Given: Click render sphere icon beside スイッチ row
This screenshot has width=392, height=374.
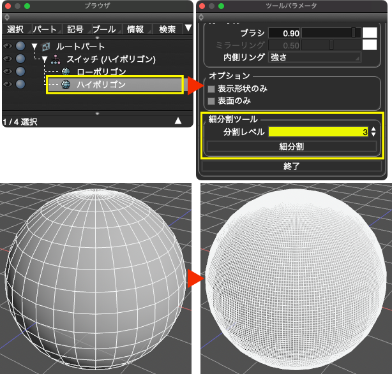Looking at the screenshot, I should 20,59.
